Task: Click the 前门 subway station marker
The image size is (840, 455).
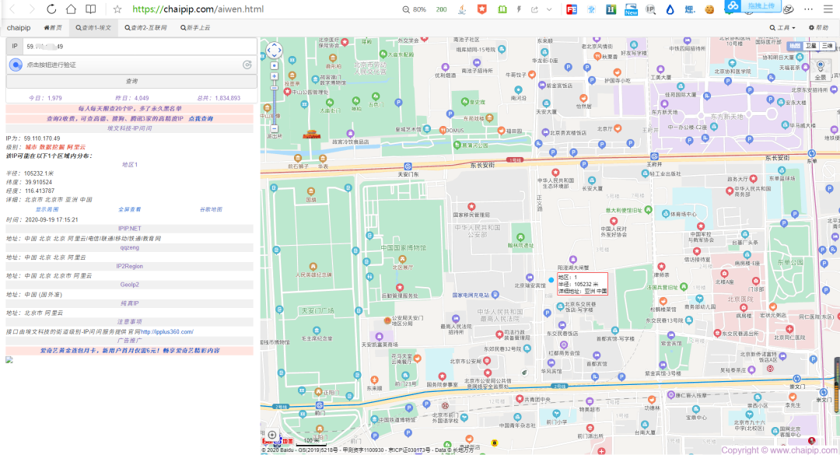Action: pyautogui.click(x=320, y=406)
